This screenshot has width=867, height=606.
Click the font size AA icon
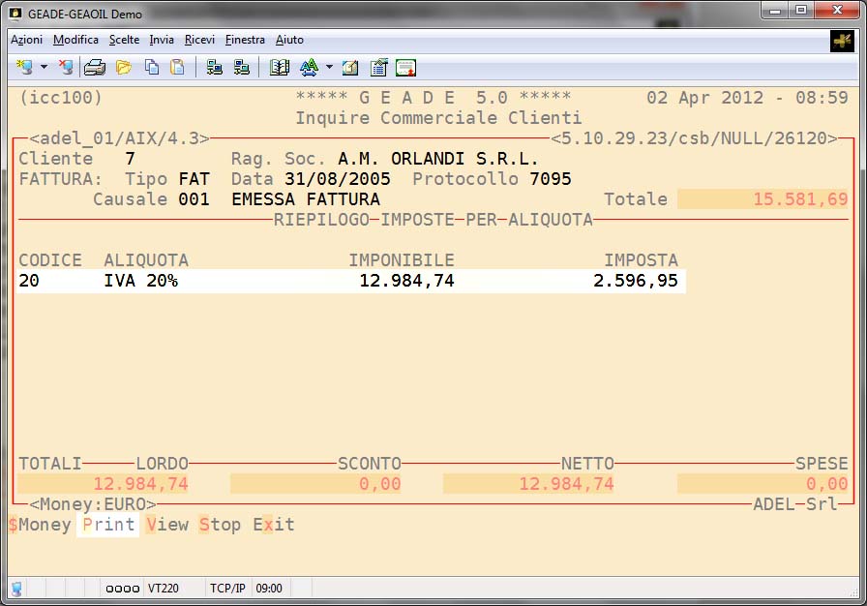coord(309,68)
